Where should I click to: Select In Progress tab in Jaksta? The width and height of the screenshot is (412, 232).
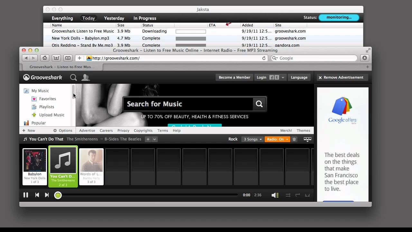click(145, 18)
